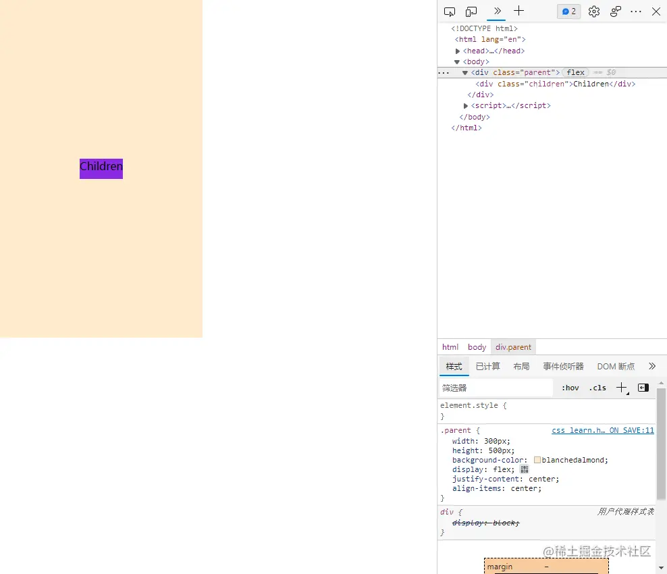Expand the head element node
This screenshot has height=574, width=667.
(458, 51)
